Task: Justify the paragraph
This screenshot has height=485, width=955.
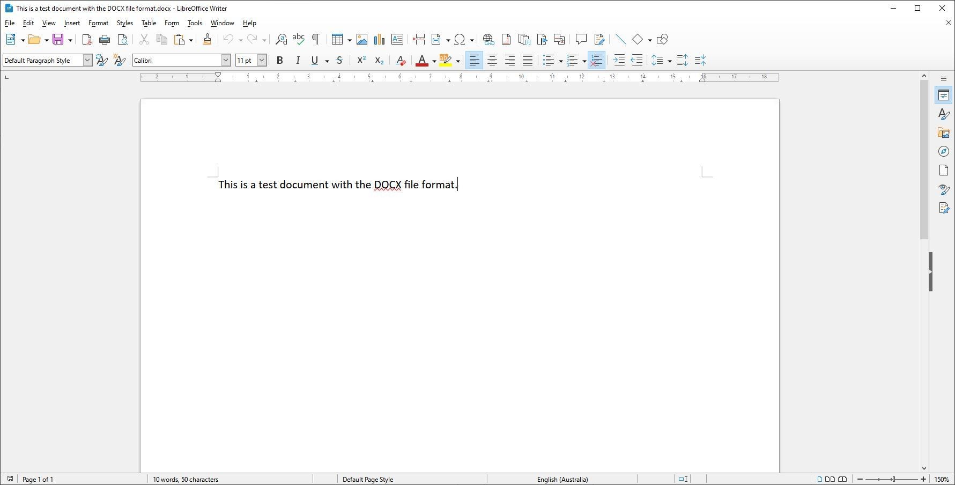Action: (528, 60)
